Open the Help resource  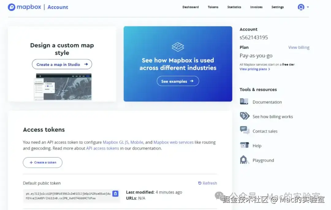[x=257, y=146]
